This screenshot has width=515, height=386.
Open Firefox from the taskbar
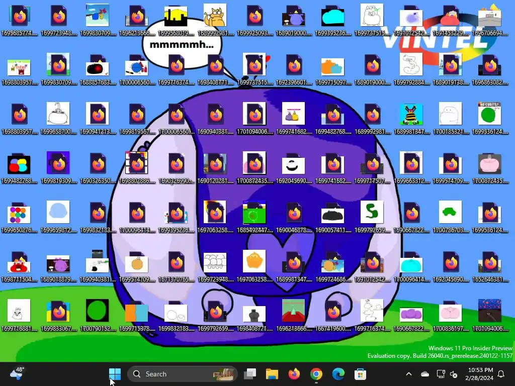point(294,374)
